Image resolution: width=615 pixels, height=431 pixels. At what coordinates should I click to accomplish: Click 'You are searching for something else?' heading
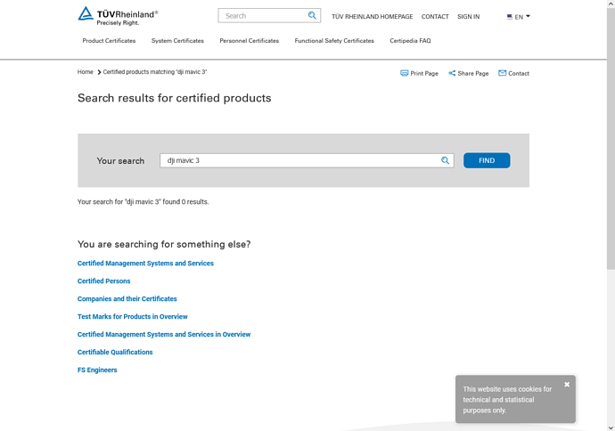[164, 244]
